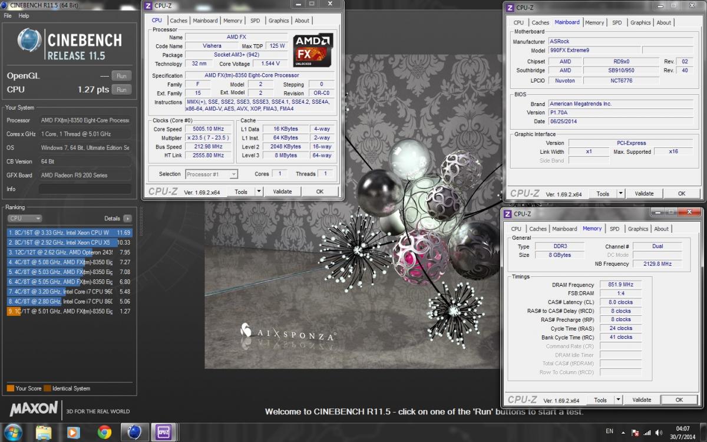The width and height of the screenshot is (707, 442).
Task: Open Mainboard tab in the DDR3 memory CPU-Z window
Action: click(x=565, y=229)
